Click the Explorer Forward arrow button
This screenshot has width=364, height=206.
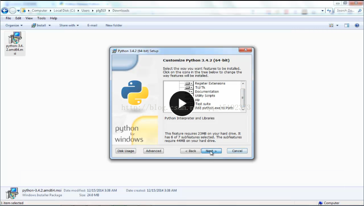(x=13, y=11)
